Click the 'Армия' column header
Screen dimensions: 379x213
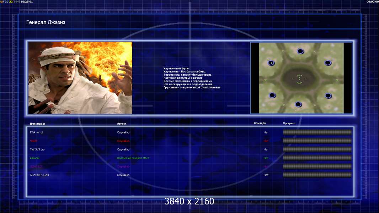[x=121, y=124]
